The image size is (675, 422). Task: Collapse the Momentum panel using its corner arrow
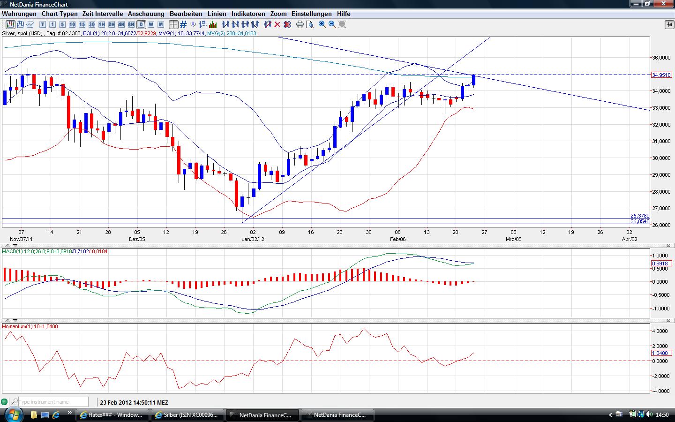[669, 321]
